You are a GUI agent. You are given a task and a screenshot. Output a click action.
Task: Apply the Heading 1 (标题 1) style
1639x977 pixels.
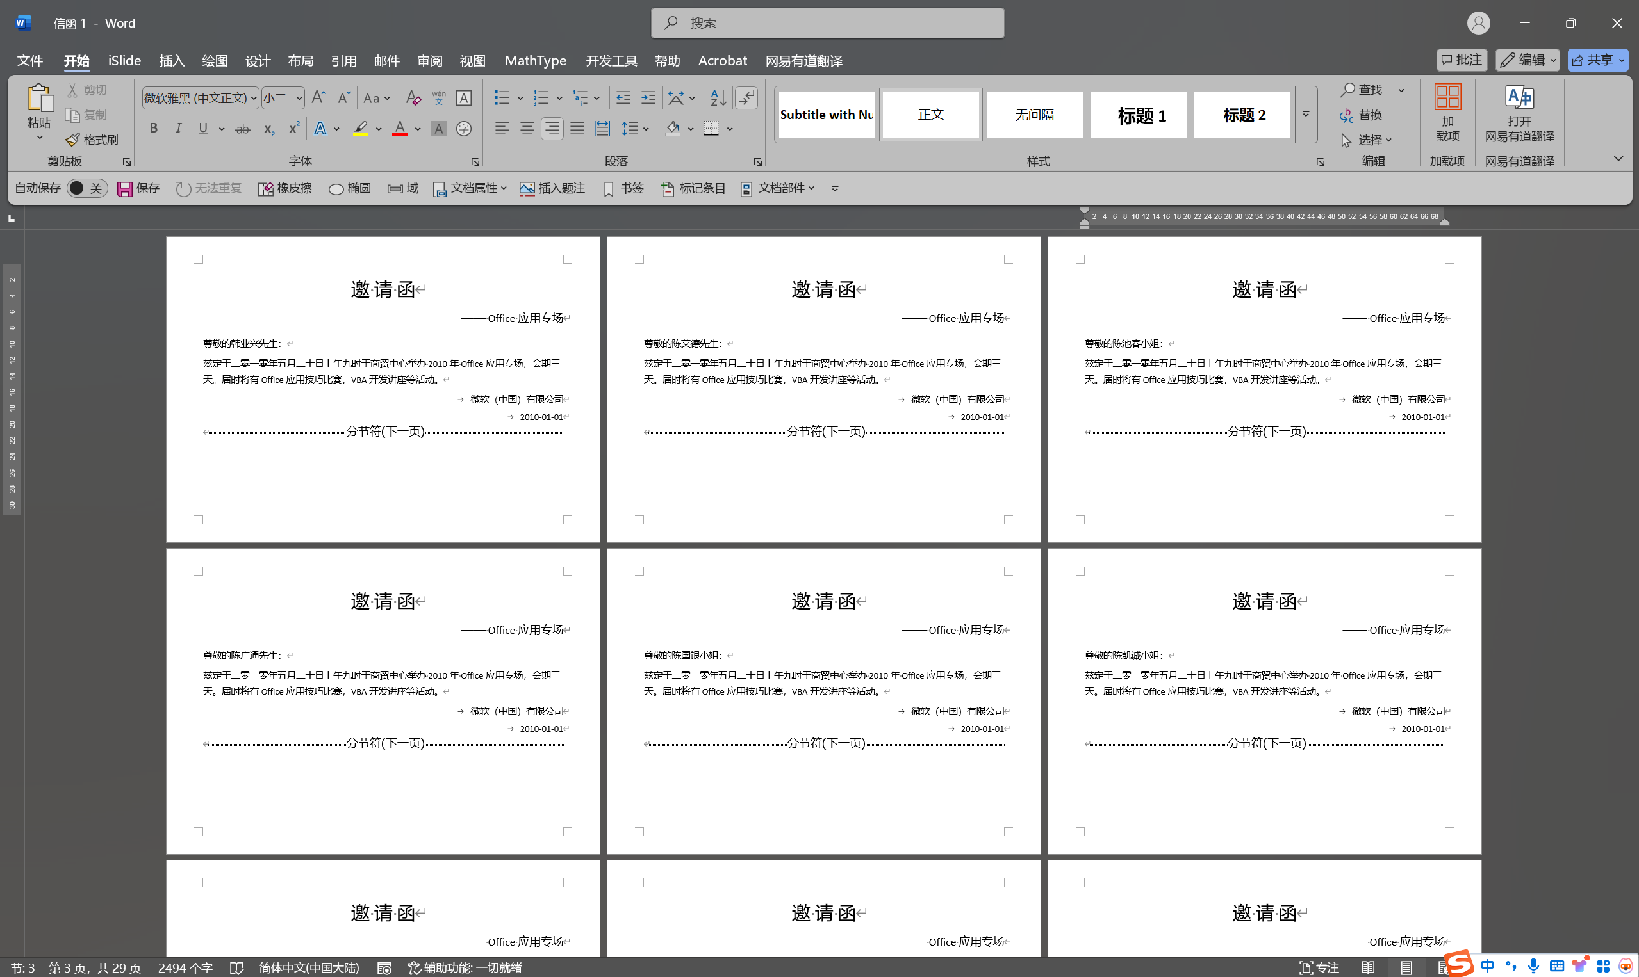coord(1138,115)
